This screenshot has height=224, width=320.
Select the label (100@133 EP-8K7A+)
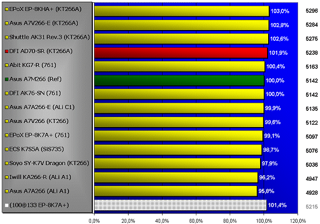coord(39,205)
